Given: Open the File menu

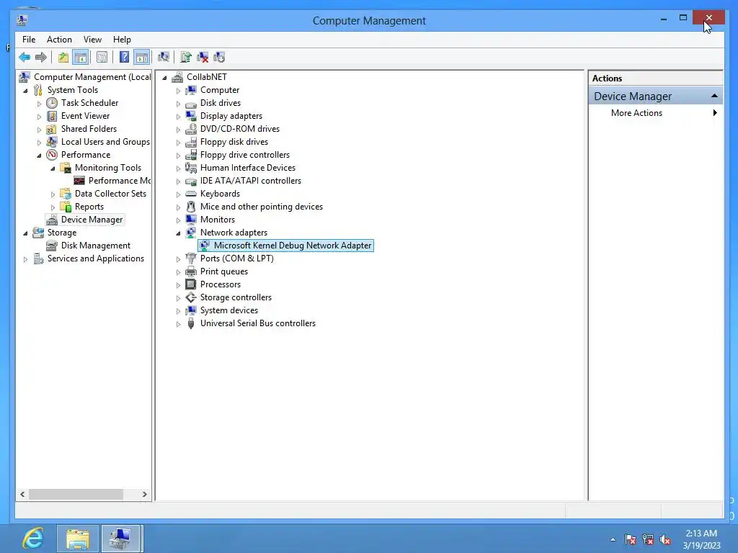Looking at the screenshot, I should pos(29,40).
